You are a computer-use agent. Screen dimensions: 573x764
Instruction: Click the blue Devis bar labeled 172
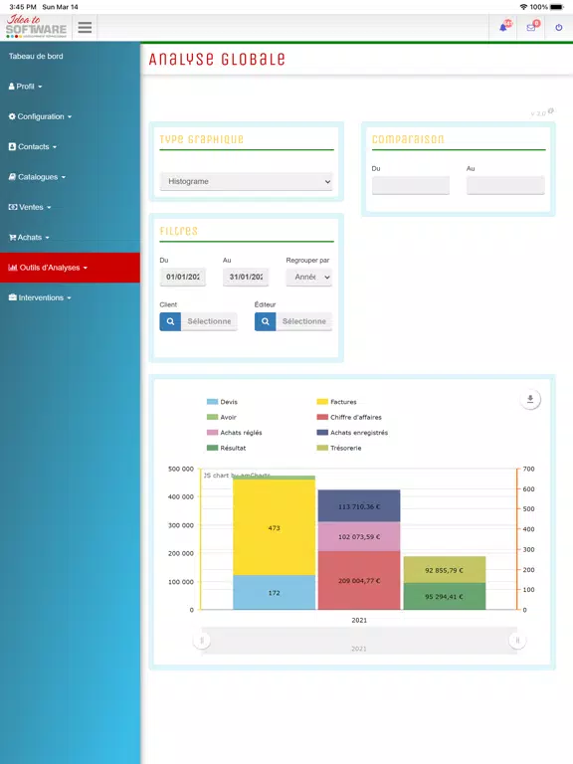tap(275, 593)
